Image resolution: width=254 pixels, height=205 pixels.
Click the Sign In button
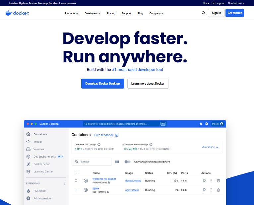click(216, 13)
